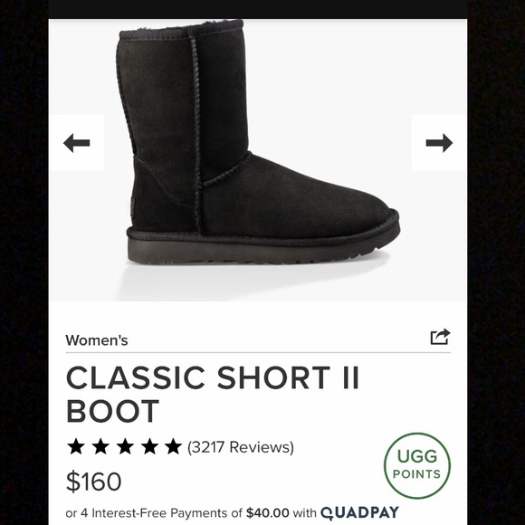Advance to the next product image arrow
Image resolution: width=525 pixels, height=525 pixels.
pyautogui.click(x=439, y=143)
